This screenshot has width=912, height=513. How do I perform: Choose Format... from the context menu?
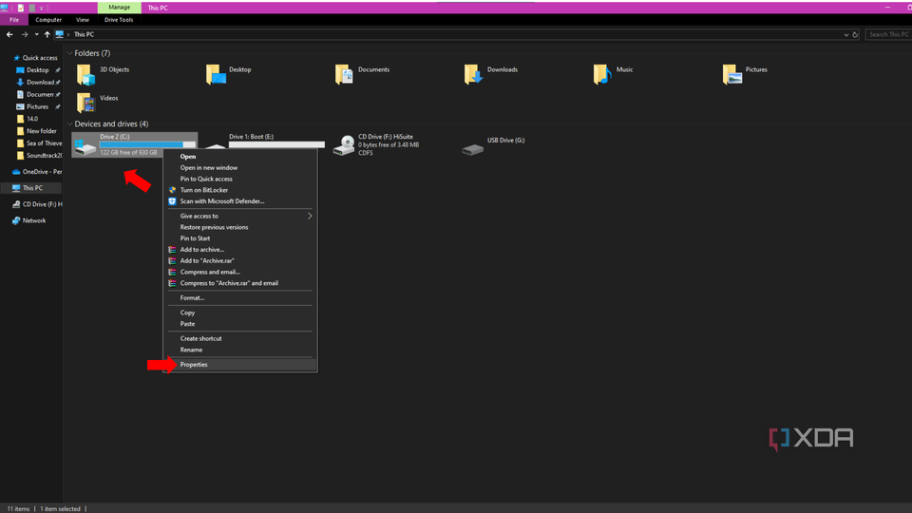pyautogui.click(x=240, y=297)
